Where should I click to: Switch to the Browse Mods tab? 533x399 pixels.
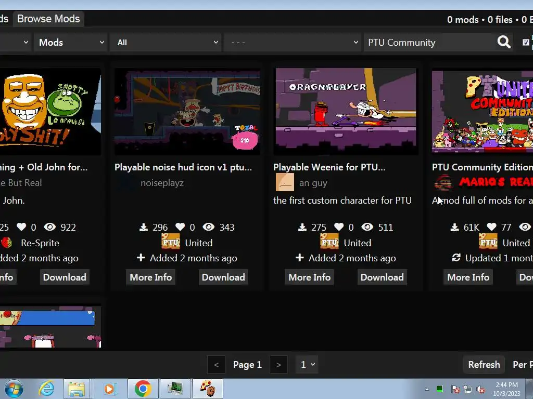tap(48, 19)
